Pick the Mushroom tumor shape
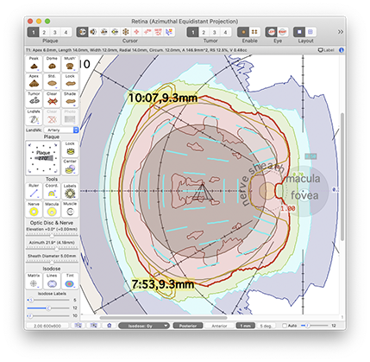Image resolution: width=370 pixels, height=362 pixels. (70, 64)
